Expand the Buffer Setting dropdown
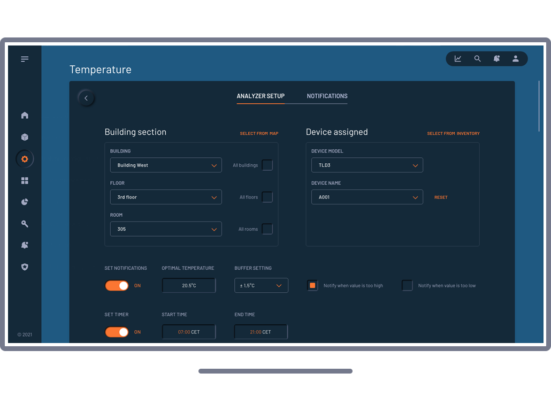Image resolution: width=551 pixels, height=411 pixels. click(x=261, y=286)
